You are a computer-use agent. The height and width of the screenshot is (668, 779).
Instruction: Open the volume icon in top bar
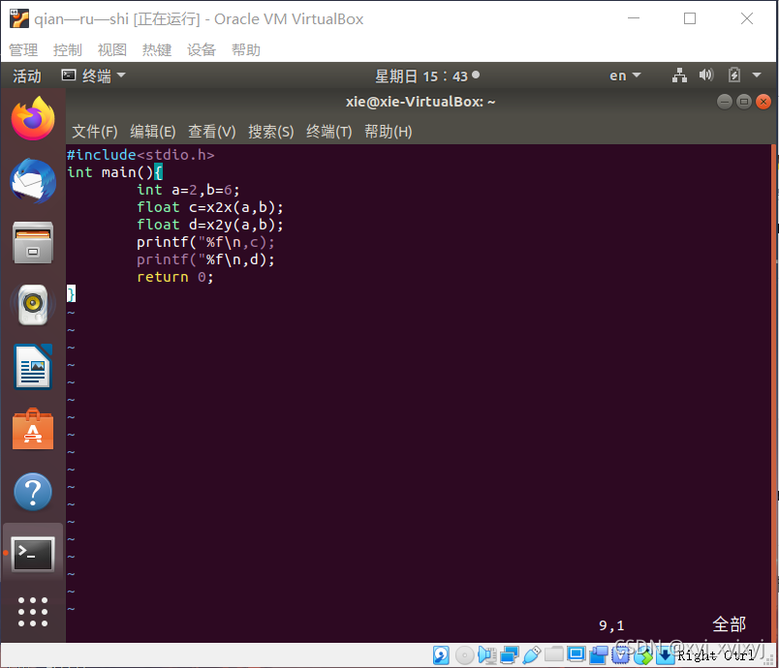706,76
